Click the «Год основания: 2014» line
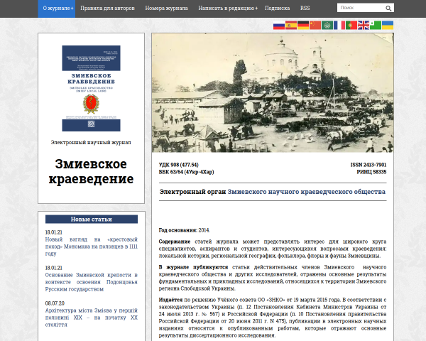The height and width of the screenshot is (341, 426). tap(185, 230)
